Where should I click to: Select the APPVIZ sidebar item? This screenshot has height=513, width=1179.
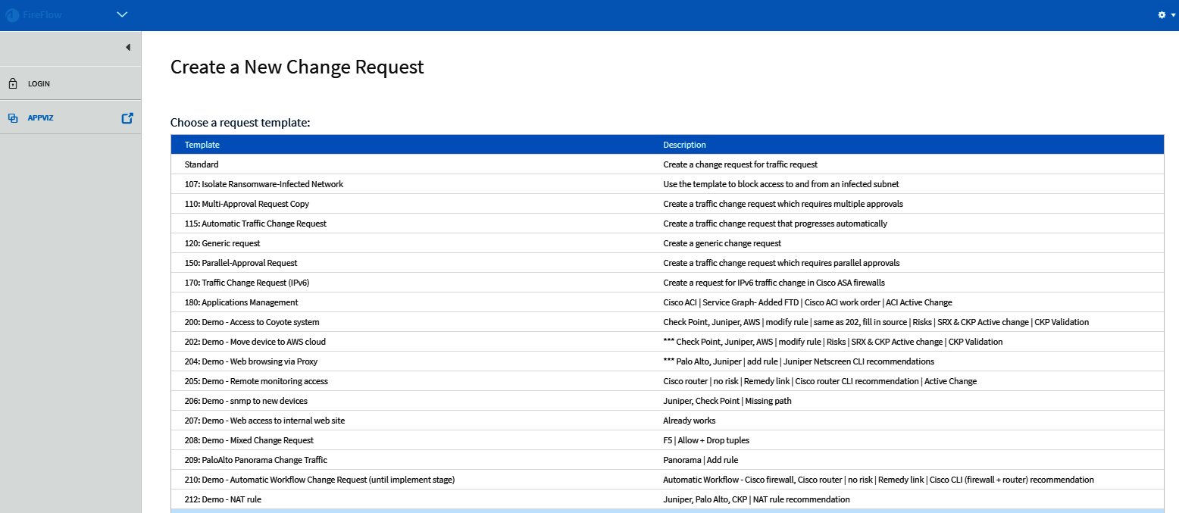click(40, 118)
